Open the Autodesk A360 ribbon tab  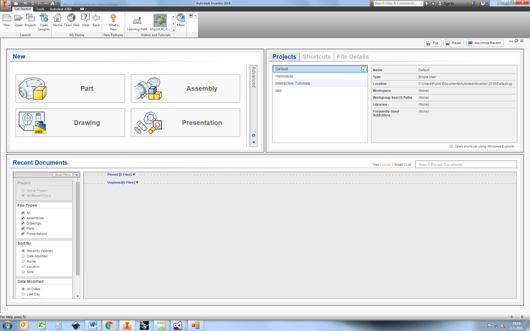60,9
